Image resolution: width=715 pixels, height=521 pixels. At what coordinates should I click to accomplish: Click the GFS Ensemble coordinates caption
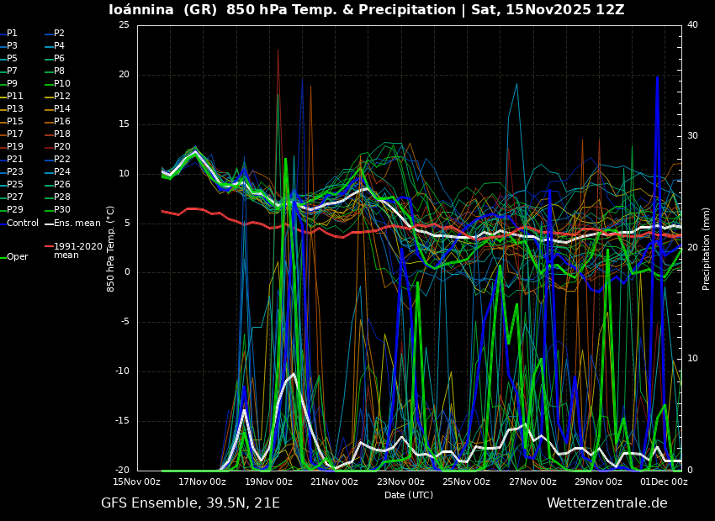tap(190, 503)
